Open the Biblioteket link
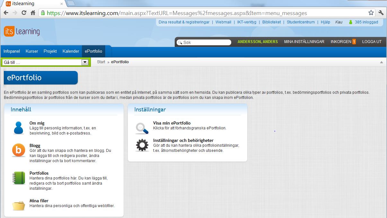387x218 pixels. pos(271,22)
